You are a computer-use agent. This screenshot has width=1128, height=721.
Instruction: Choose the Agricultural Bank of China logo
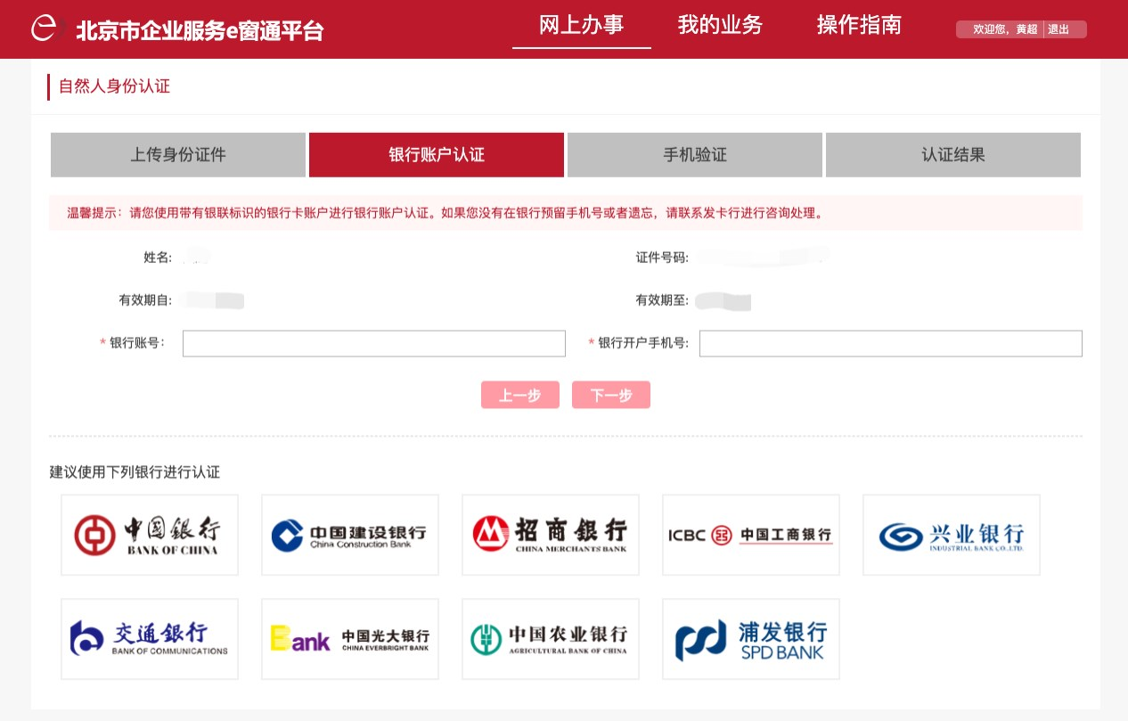tap(551, 639)
